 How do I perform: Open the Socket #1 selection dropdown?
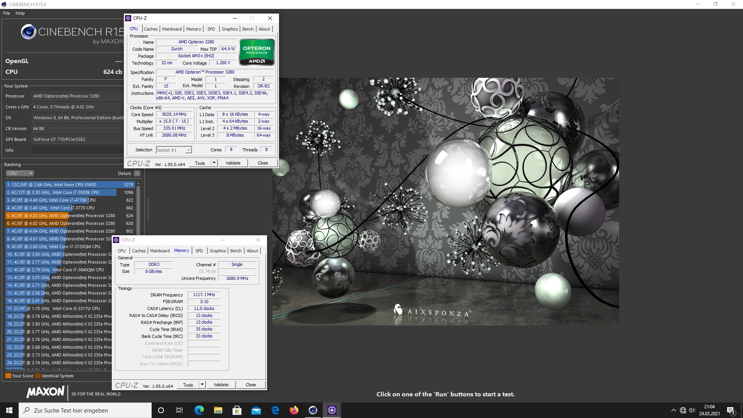[x=174, y=150]
